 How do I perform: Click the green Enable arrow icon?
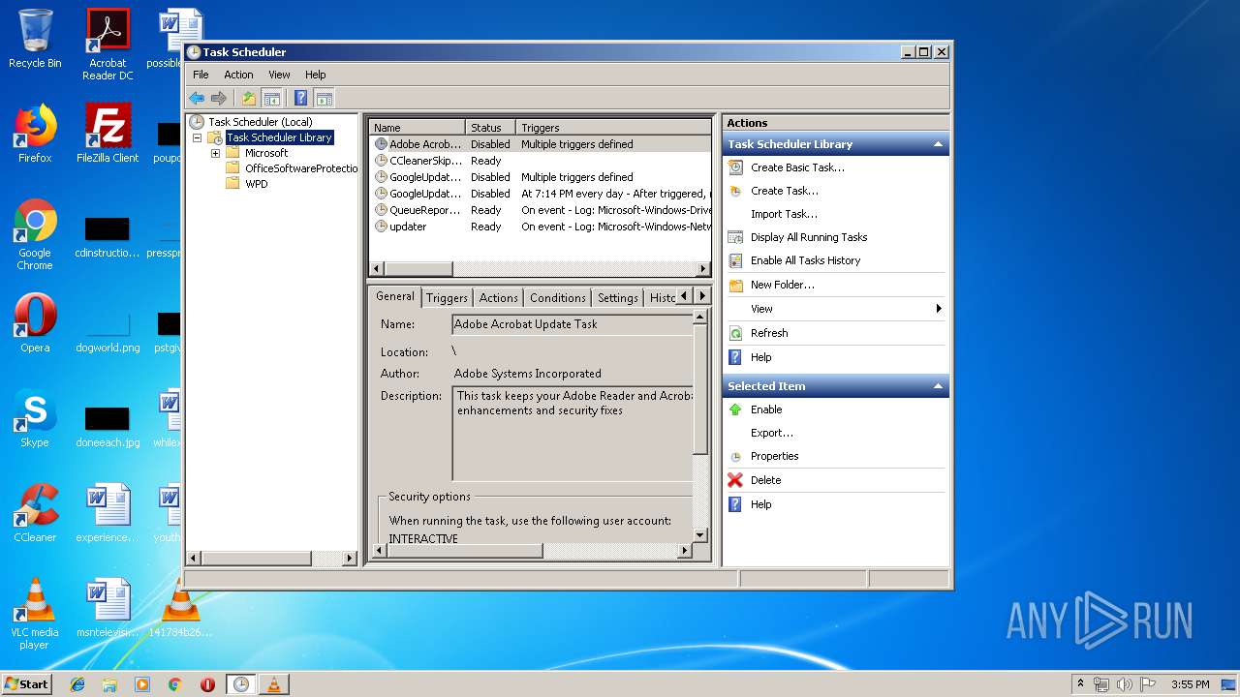click(x=736, y=409)
